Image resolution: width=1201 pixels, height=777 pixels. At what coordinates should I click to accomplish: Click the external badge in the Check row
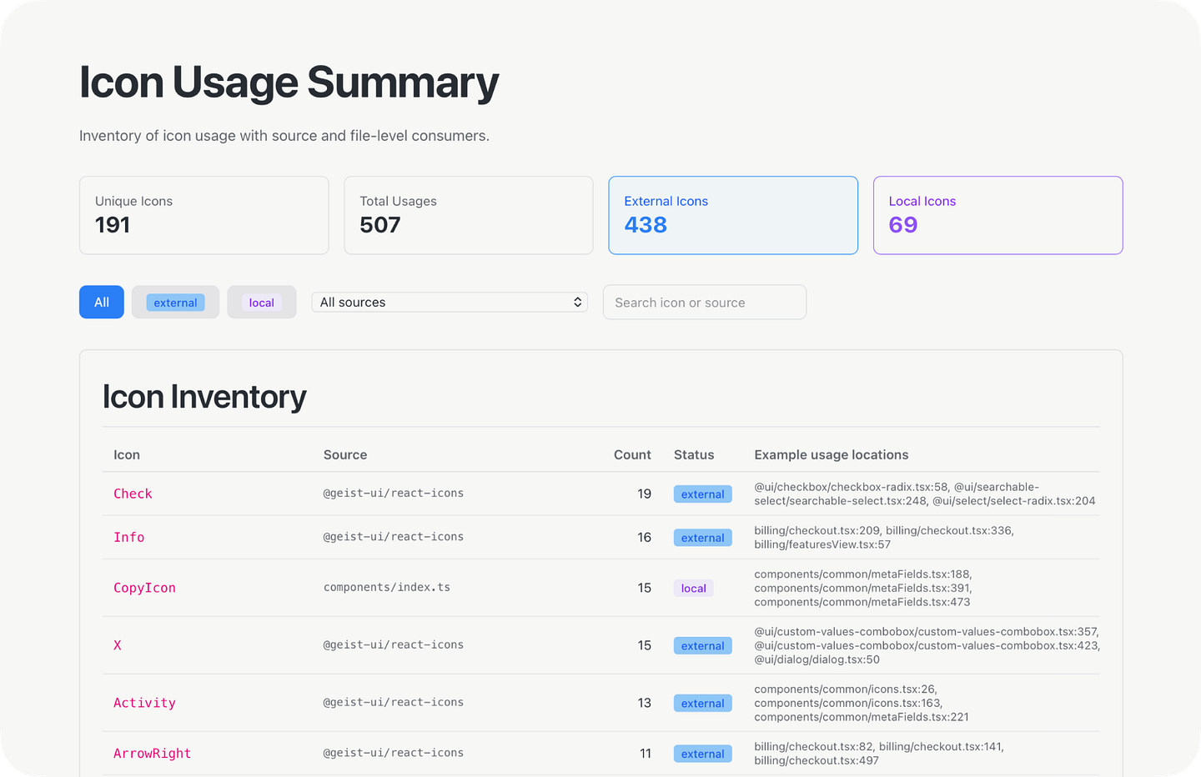(703, 494)
